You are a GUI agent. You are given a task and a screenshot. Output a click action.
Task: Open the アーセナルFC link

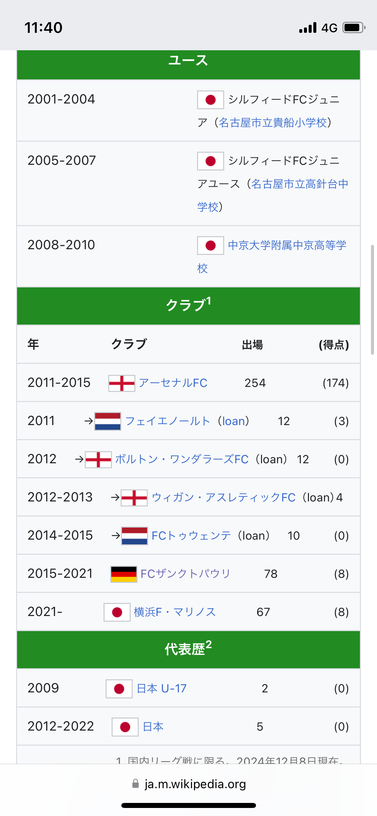173,383
